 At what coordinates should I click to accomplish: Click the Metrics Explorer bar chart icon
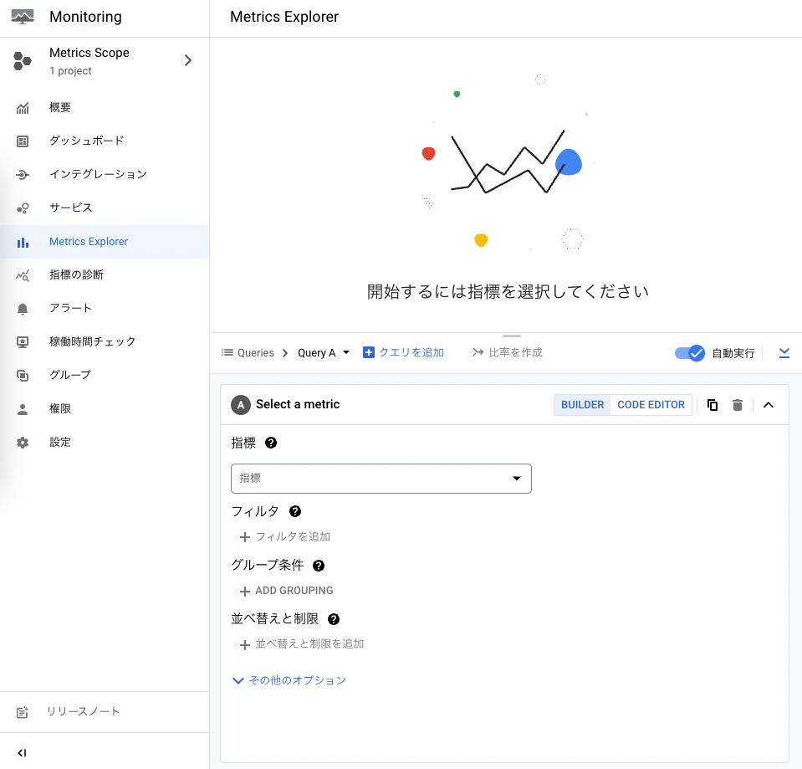(23, 242)
